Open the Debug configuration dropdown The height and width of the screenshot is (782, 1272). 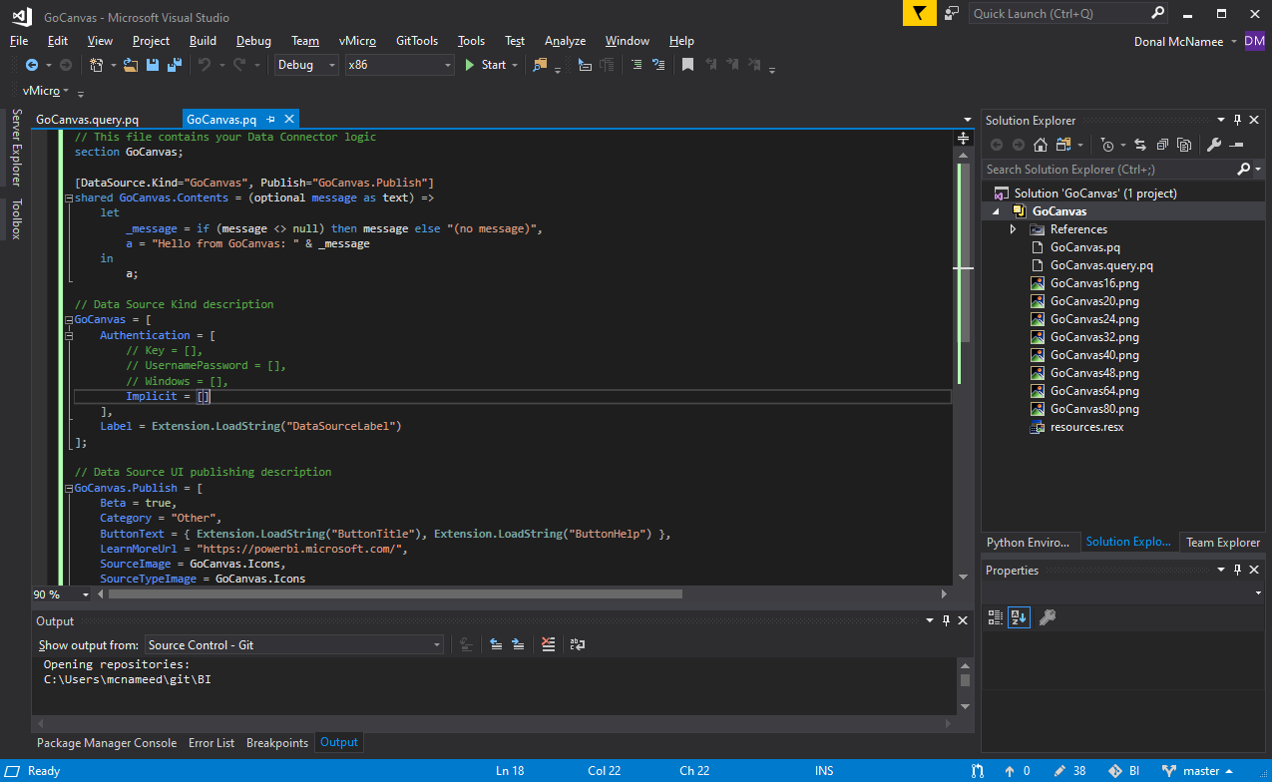coord(307,65)
